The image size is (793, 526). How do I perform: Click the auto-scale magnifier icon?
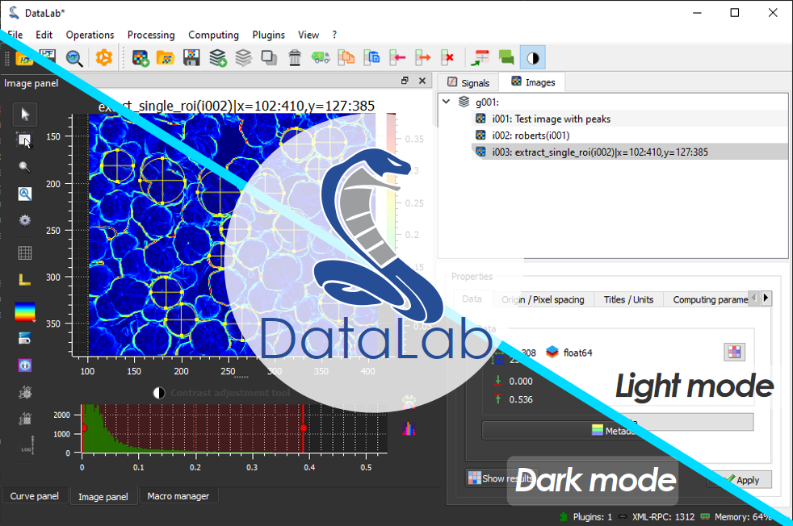[25, 194]
